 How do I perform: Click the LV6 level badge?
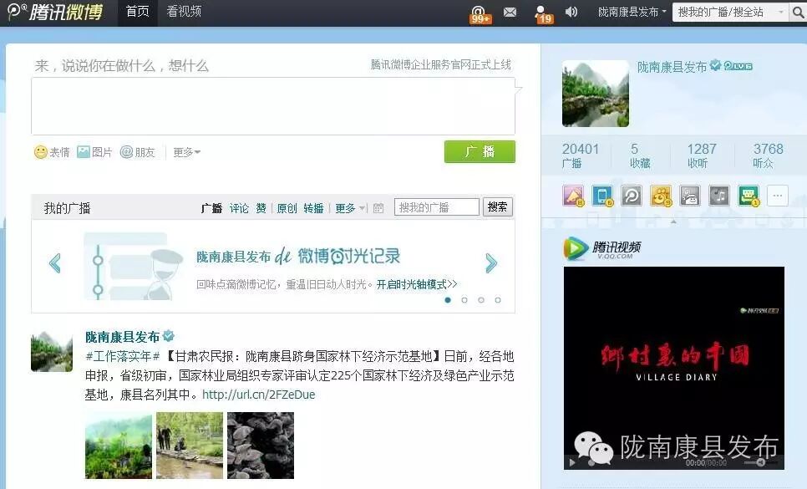(738, 66)
